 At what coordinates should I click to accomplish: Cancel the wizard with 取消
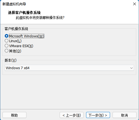point(125,115)
